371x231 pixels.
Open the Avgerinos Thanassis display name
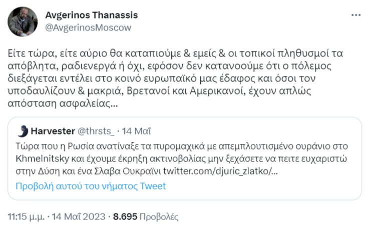91,15
